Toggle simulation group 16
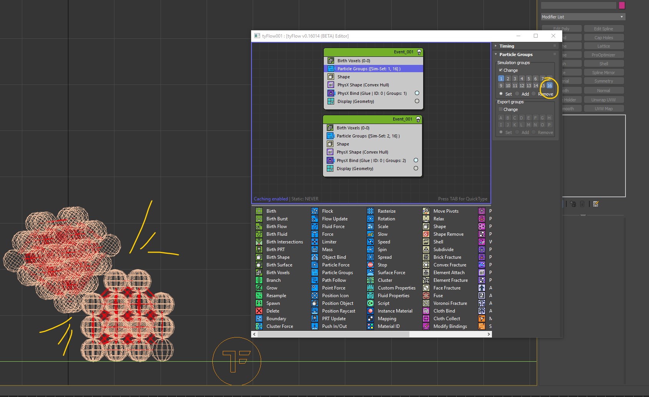This screenshot has height=397, width=649. coord(550,86)
